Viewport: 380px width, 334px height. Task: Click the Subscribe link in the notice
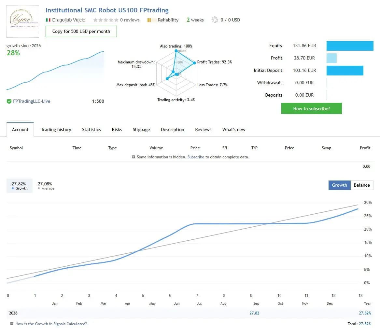[196, 157]
